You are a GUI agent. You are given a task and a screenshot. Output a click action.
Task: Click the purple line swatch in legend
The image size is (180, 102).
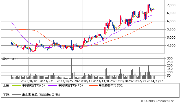tap(52, 85)
